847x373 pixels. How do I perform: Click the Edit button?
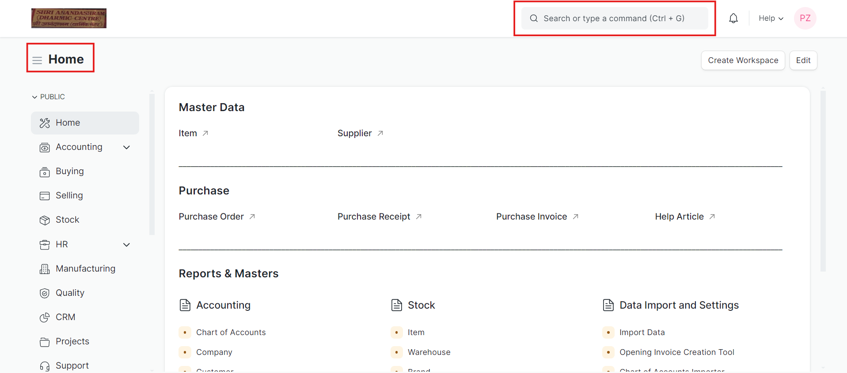(x=803, y=60)
